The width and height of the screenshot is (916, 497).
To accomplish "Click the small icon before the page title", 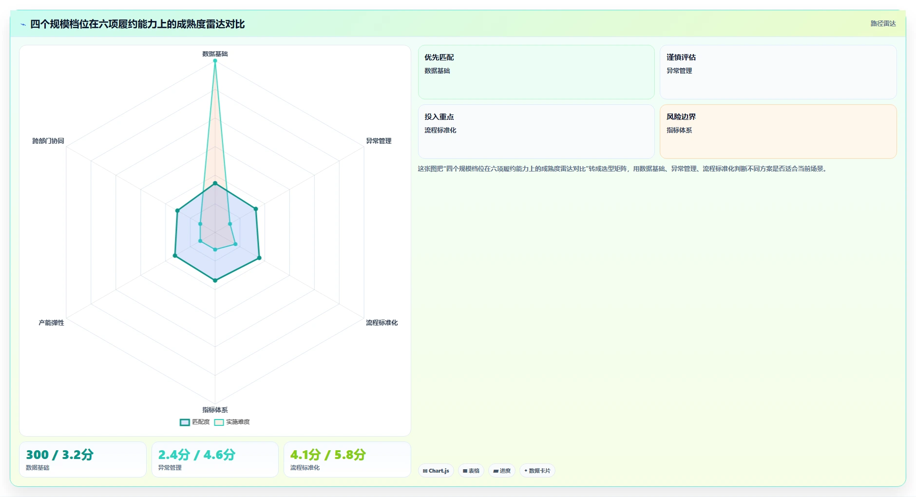I will 23,24.
